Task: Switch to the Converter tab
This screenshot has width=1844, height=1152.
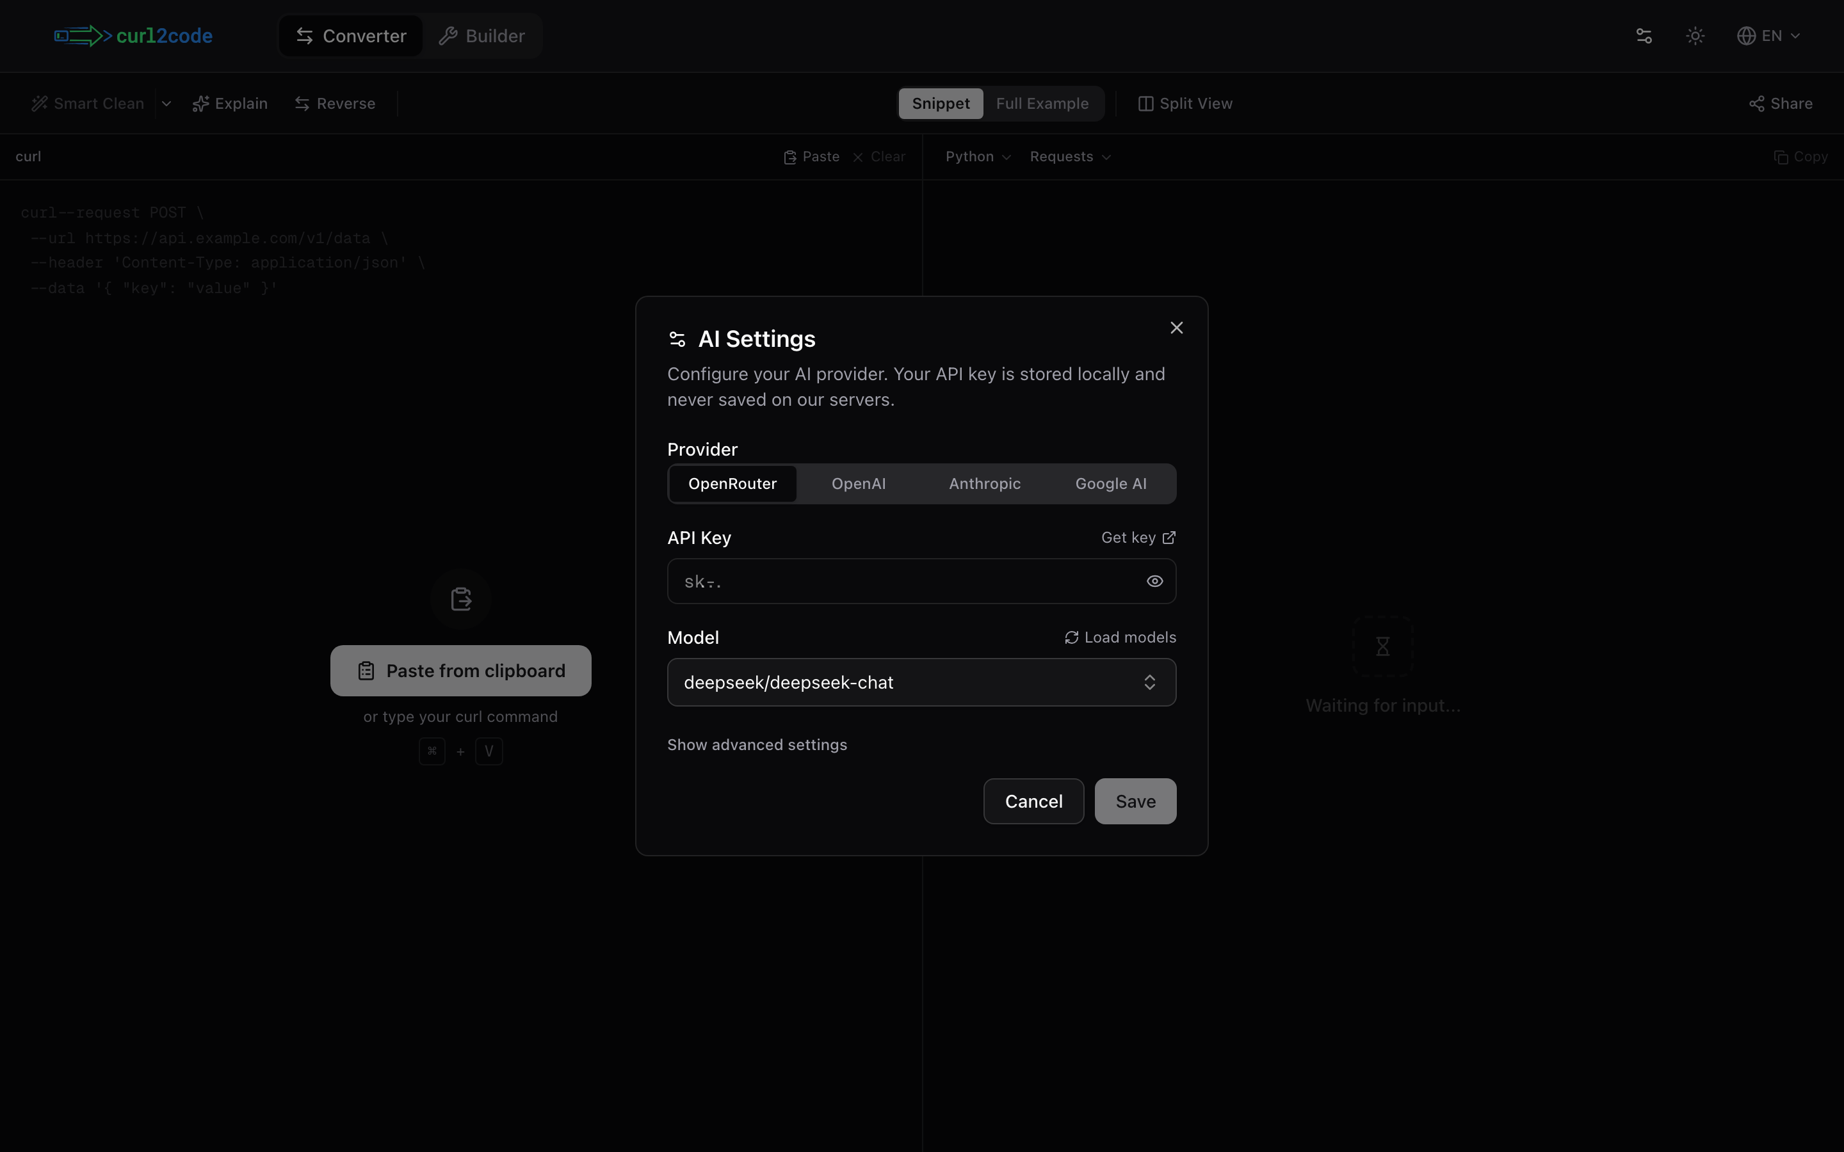Action: coord(350,36)
